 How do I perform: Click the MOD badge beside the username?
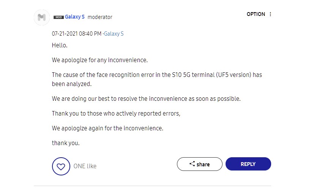58,17
